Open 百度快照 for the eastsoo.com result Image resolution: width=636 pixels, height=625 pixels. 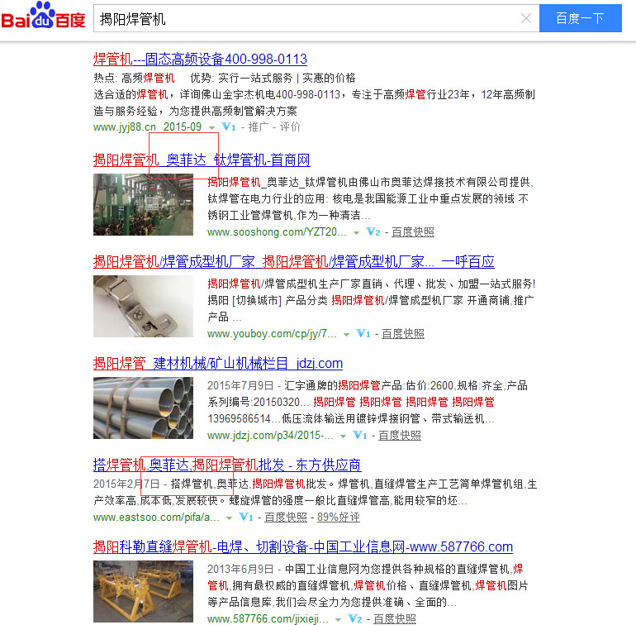click(x=286, y=517)
